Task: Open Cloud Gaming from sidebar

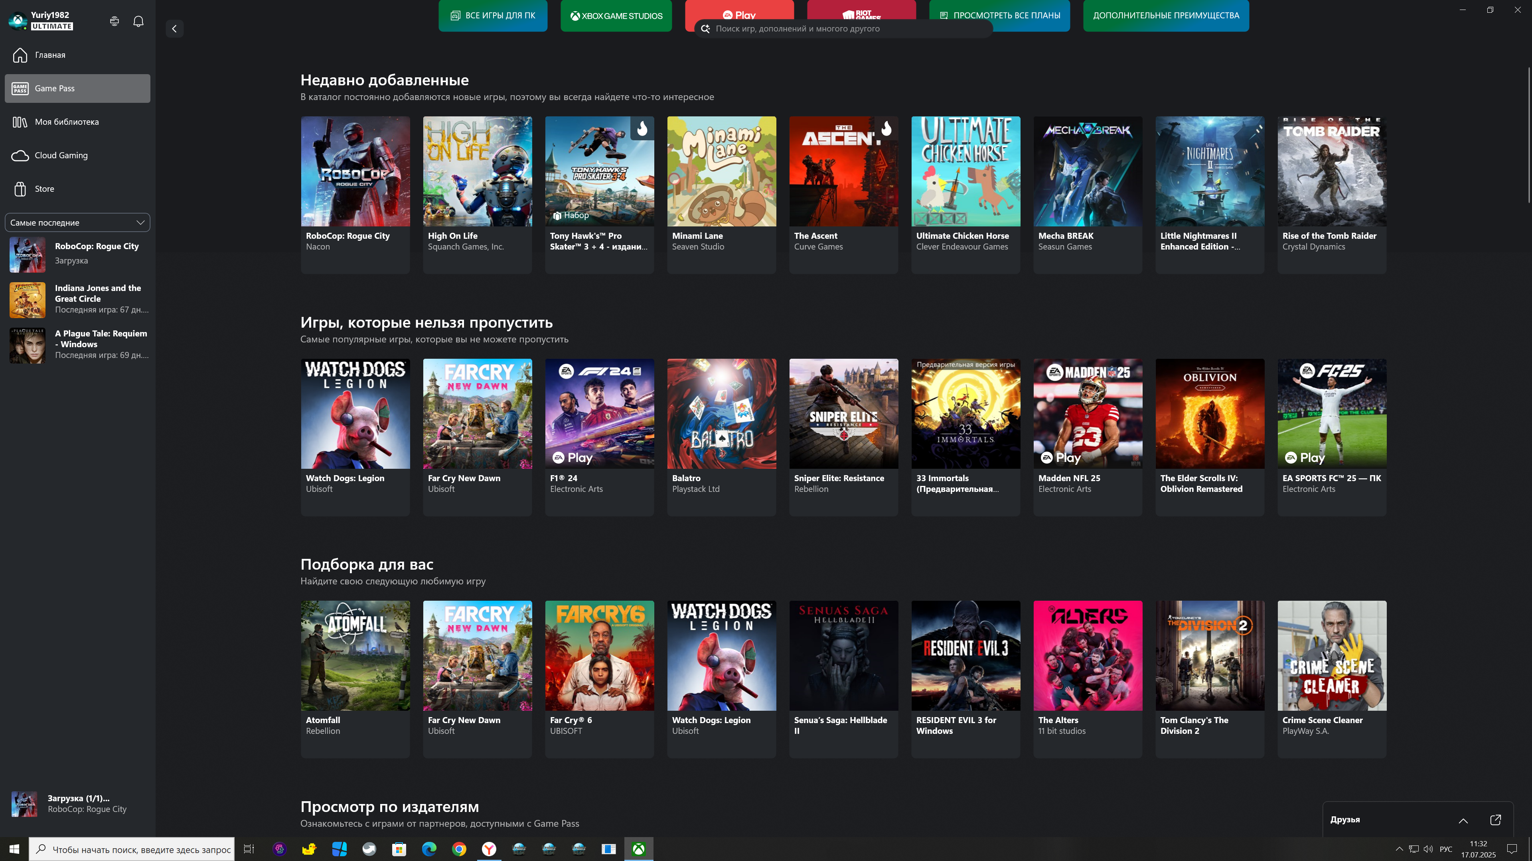Action: click(77, 155)
